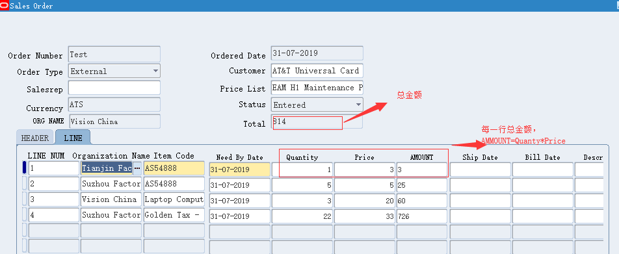
Task: Click LINE NUM cell with value 4
Action: click(54, 215)
